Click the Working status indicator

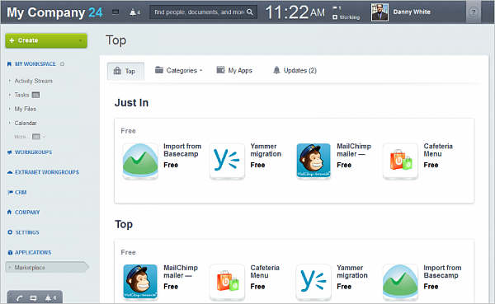pos(346,17)
